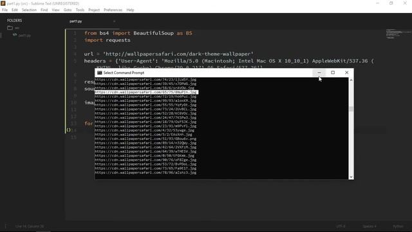Click the Command Prompt scroll up arrow
This screenshot has width=412, height=232.
tap(351, 80)
